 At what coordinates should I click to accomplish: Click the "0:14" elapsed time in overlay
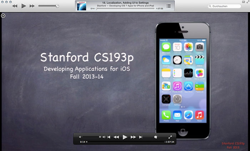click(x=82, y=142)
